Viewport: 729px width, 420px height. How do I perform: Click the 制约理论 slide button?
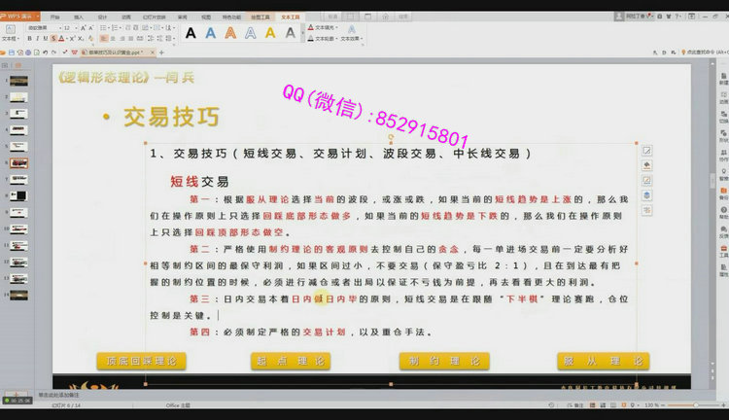(444, 361)
